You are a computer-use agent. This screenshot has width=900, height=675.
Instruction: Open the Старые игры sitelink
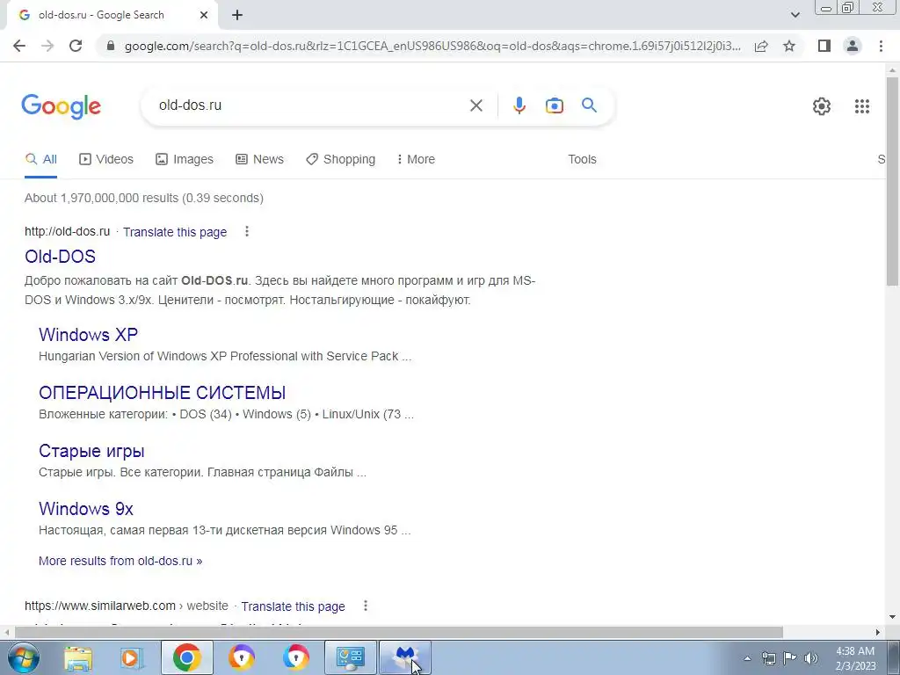click(91, 451)
